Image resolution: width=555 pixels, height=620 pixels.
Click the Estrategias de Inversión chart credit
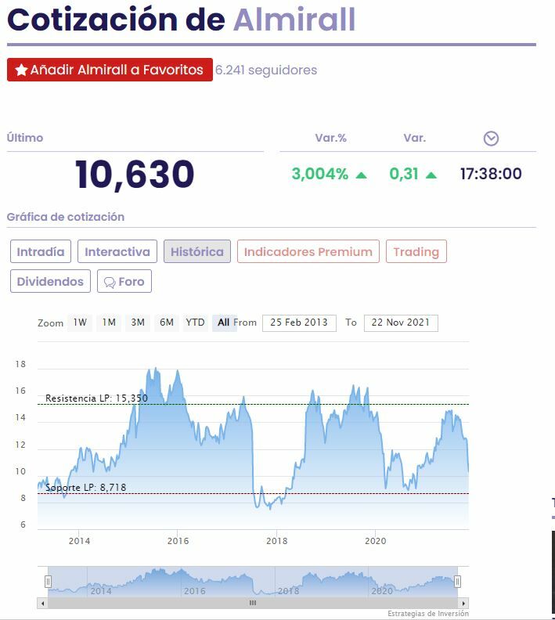tap(428, 613)
